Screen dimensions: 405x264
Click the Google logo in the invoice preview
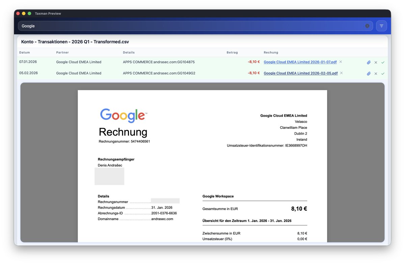(x=124, y=115)
